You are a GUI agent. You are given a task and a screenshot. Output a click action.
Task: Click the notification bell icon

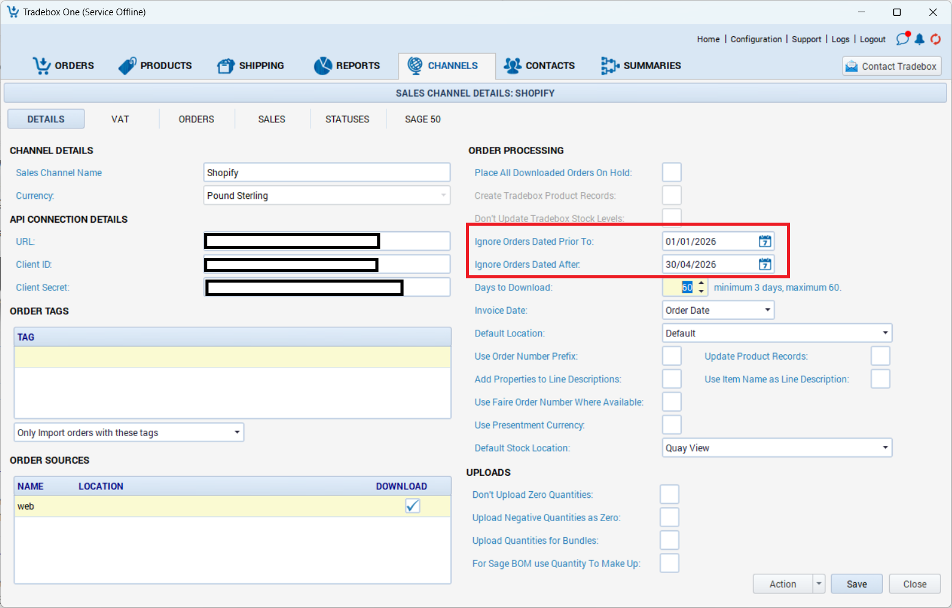pyautogui.click(x=919, y=39)
